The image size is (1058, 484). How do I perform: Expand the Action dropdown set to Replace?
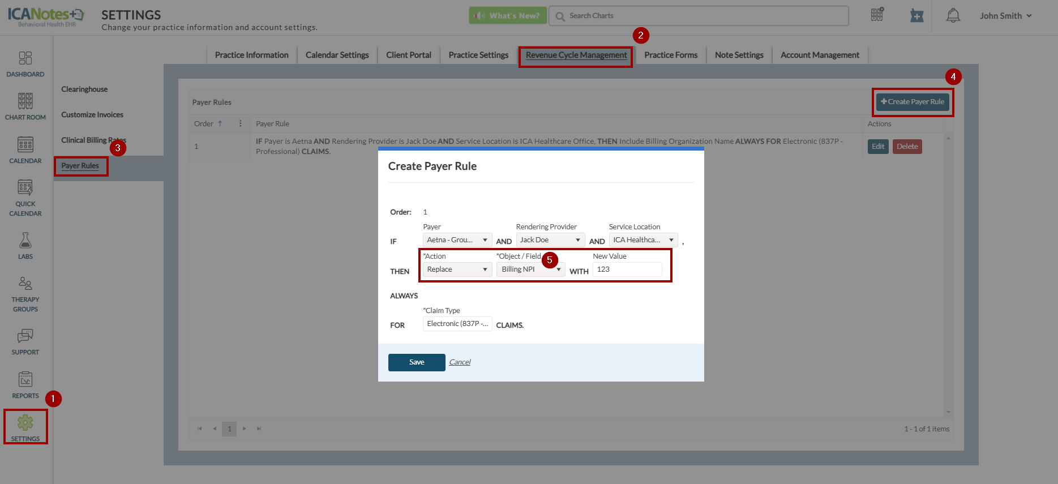(457, 269)
